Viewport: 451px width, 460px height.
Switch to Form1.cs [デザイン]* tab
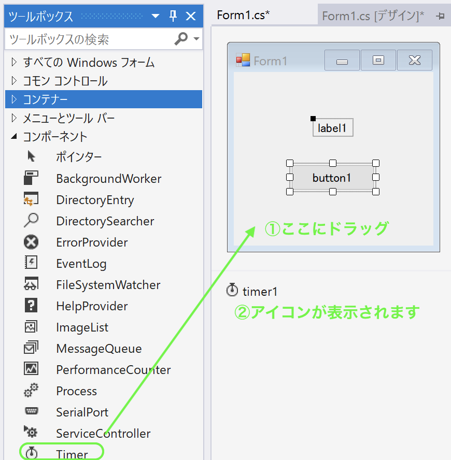click(x=373, y=16)
